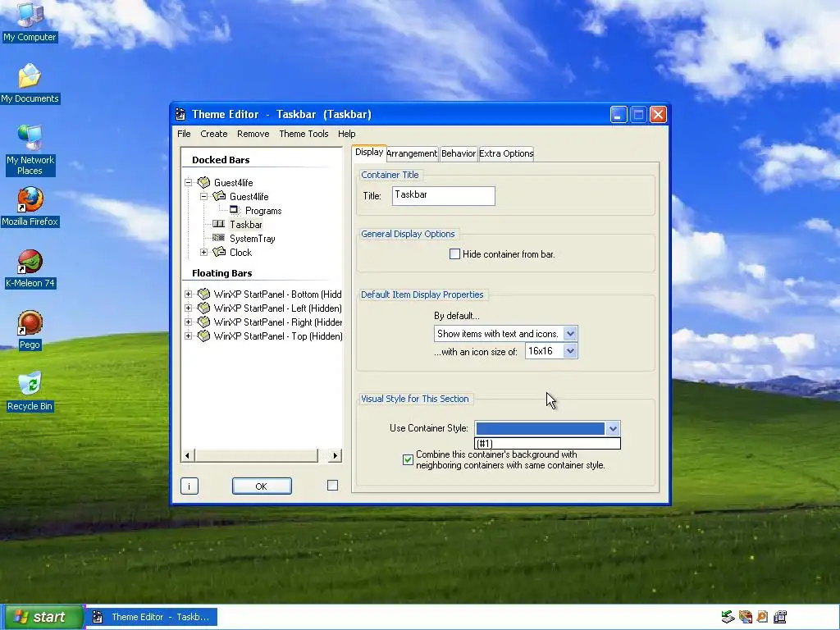Switch to the Extra Options tab
Image resolution: width=840 pixels, height=630 pixels.
[506, 153]
